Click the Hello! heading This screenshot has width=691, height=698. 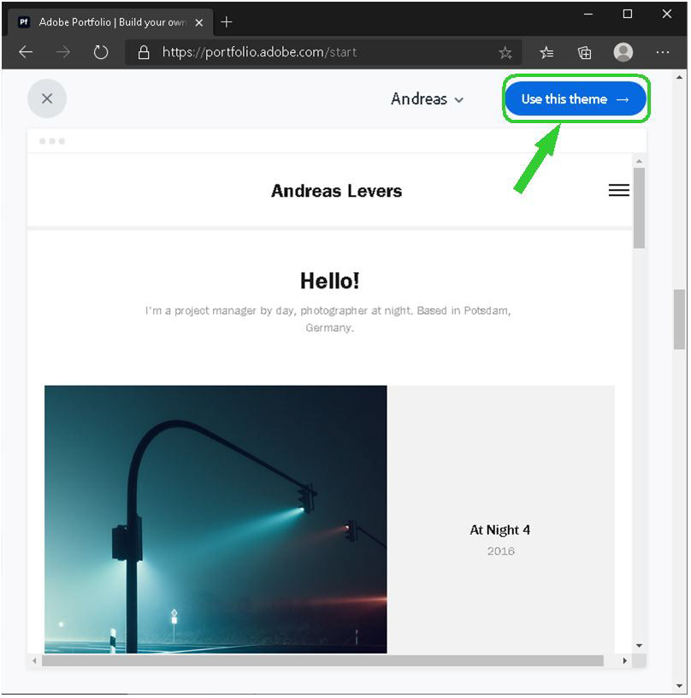point(329,281)
